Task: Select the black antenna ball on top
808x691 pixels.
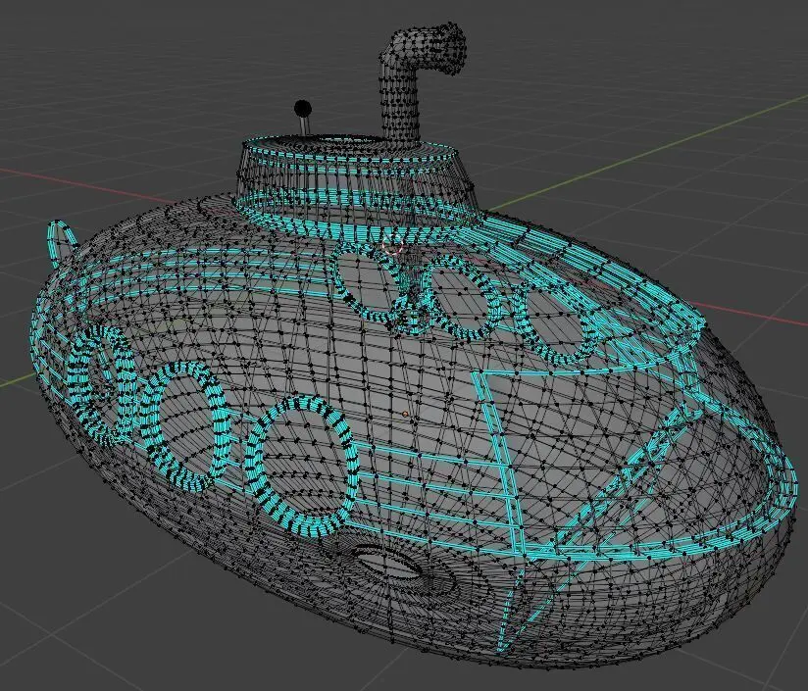Action: 302,109
